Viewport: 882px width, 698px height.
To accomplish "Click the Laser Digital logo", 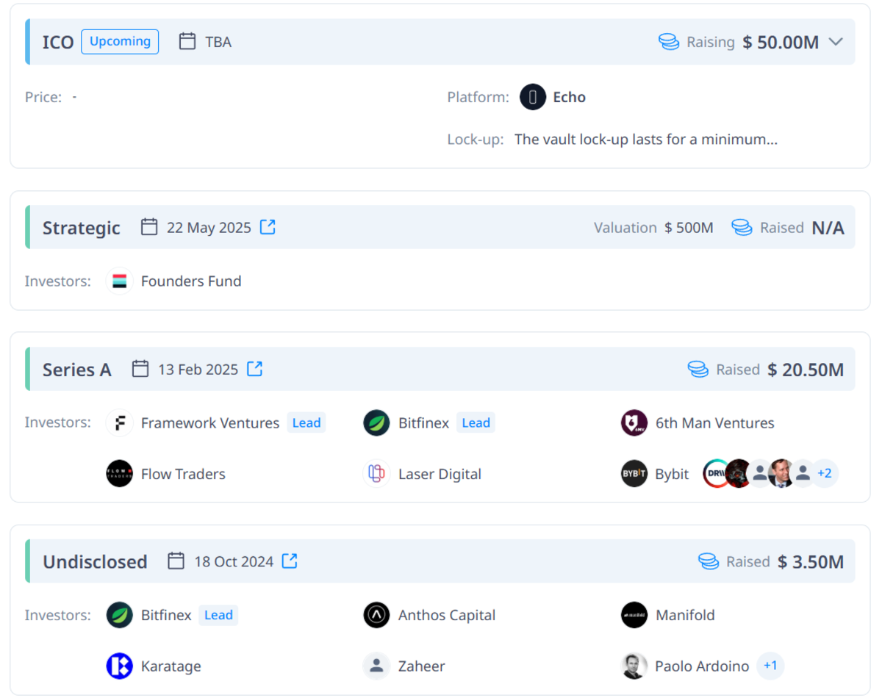I will (x=376, y=474).
